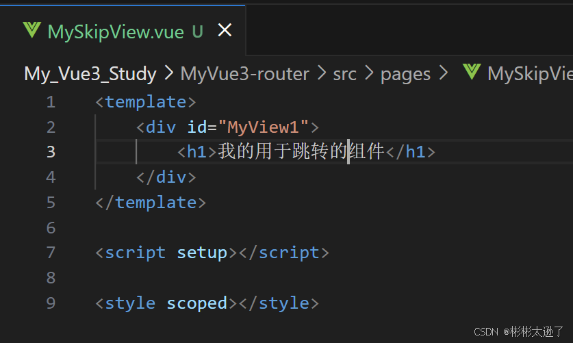573x343 pixels.
Task: Click the "MyView1" id attribute value
Action: point(263,127)
